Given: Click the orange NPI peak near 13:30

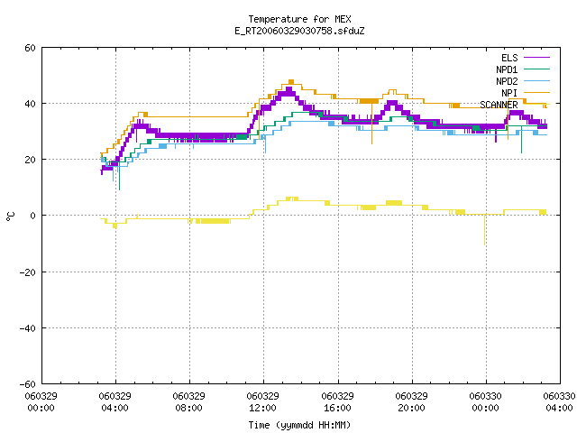Looking at the screenshot, I should click(291, 82).
